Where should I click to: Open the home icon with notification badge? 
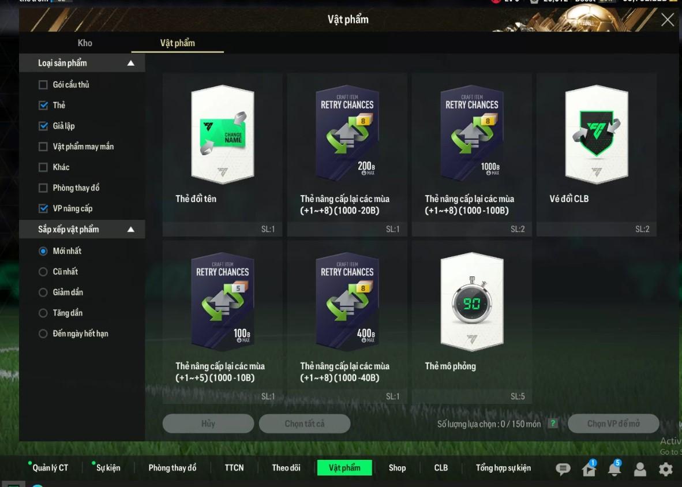tap(589, 469)
